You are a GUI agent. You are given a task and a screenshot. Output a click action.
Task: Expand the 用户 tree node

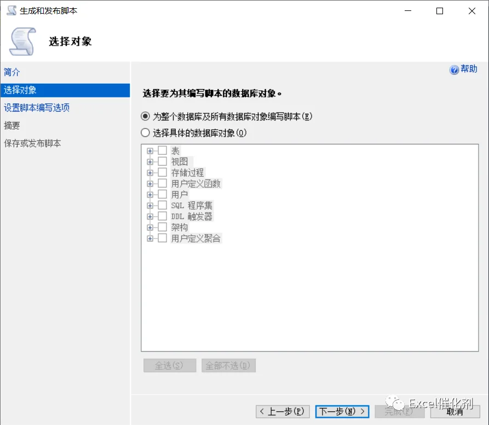tap(150, 195)
